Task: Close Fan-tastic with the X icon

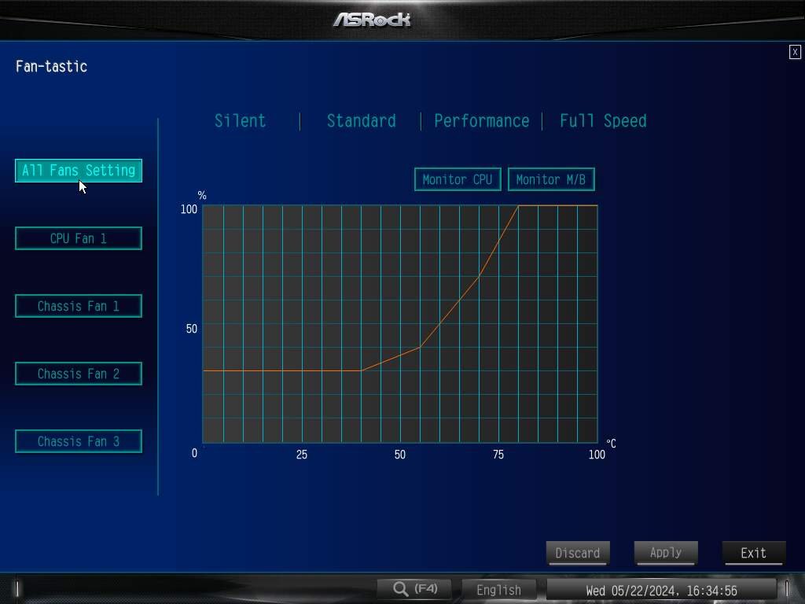Action: click(x=795, y=52)
